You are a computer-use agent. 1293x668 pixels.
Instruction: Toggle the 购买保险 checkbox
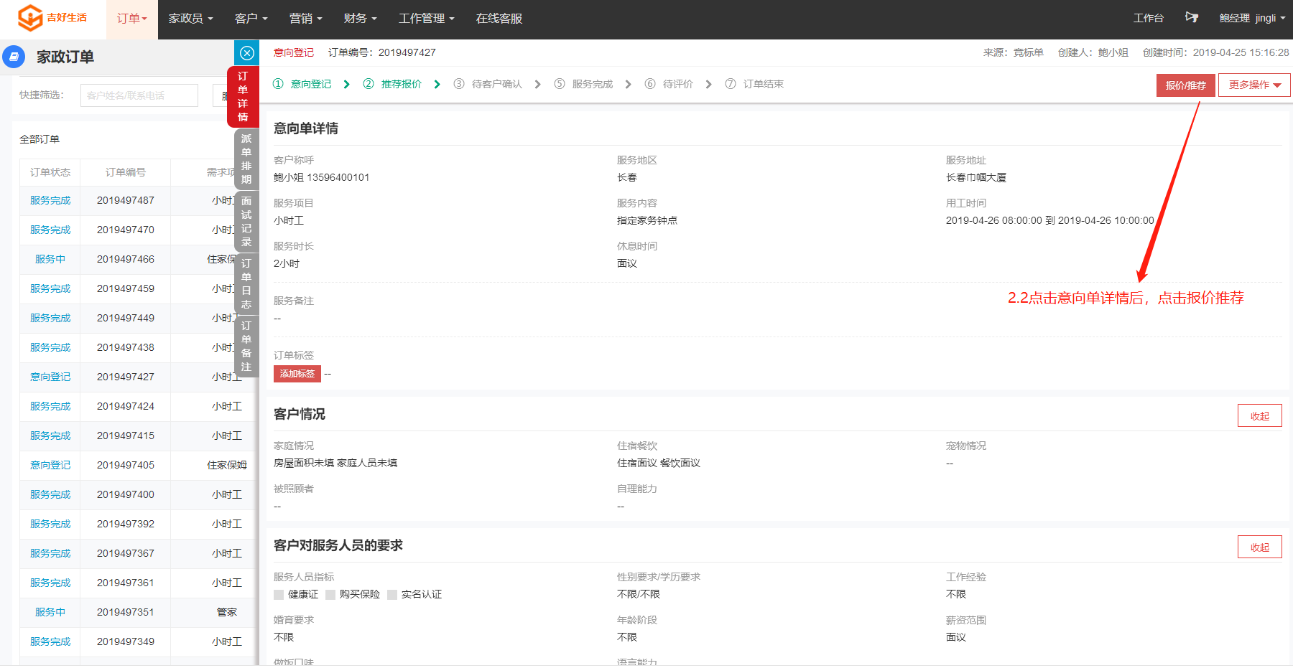(330, 595)
